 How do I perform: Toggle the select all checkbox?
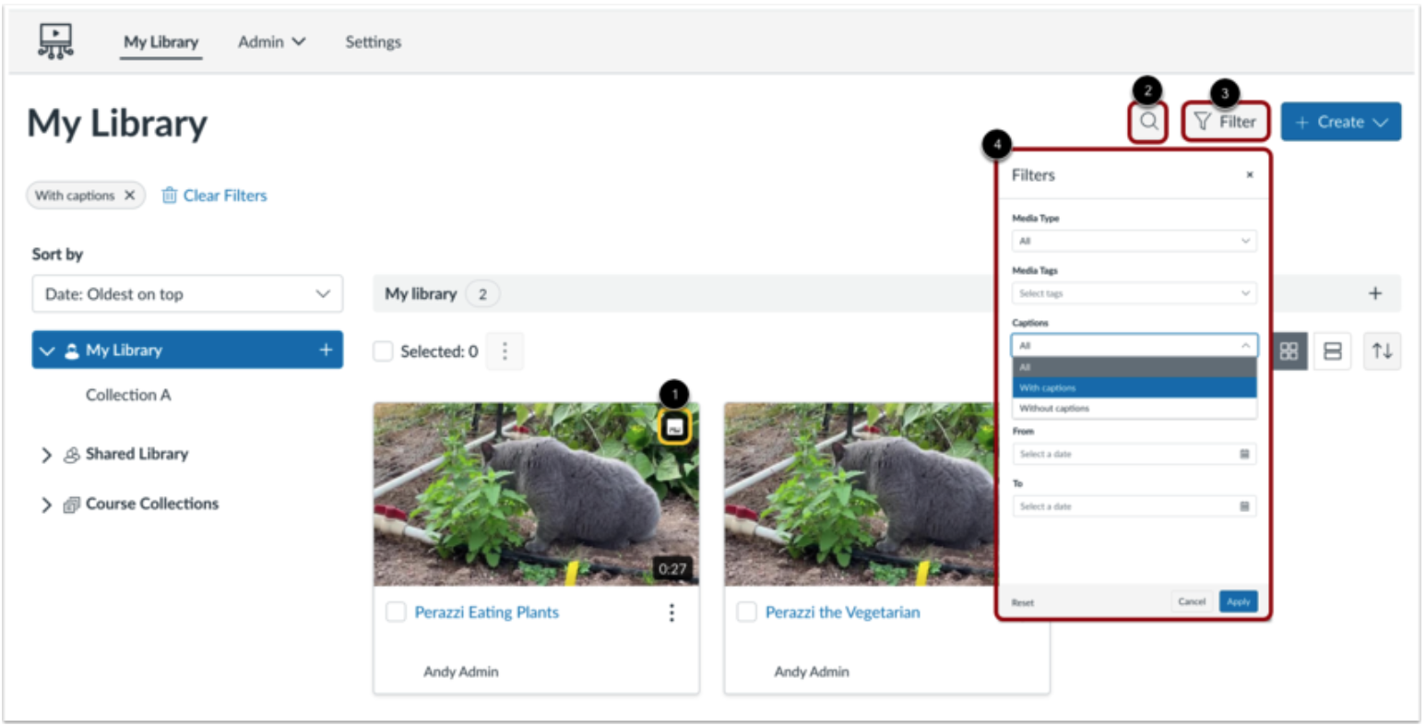point(383,351)
